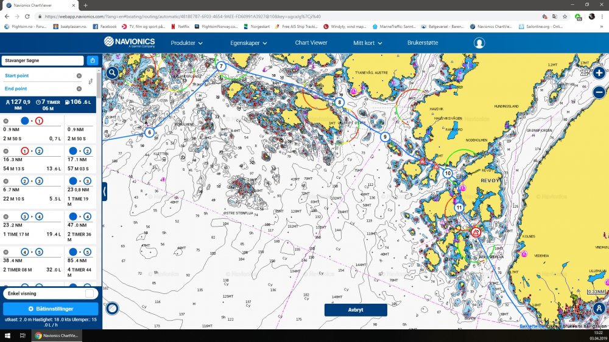Screen dimensions: 609x342
Task: Click the 106.6 L fuel total
Action: [78, 102]
